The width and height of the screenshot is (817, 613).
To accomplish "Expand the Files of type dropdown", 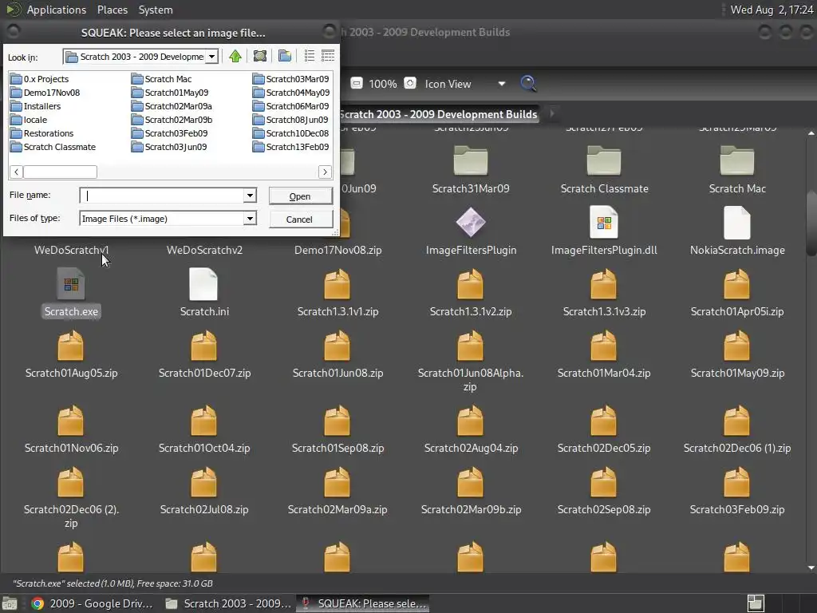I will click(x=250, y=219).
